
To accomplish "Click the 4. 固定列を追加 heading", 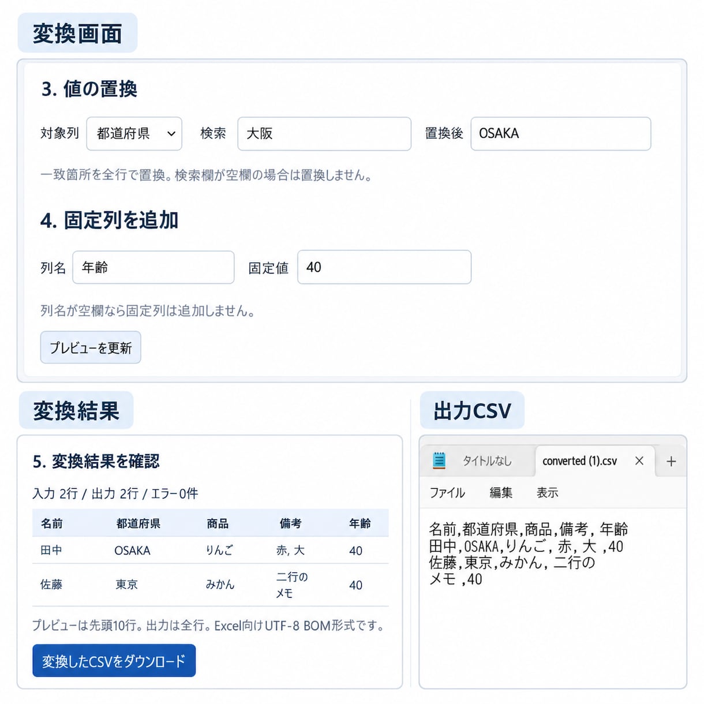I will click(x=109, y=220).
